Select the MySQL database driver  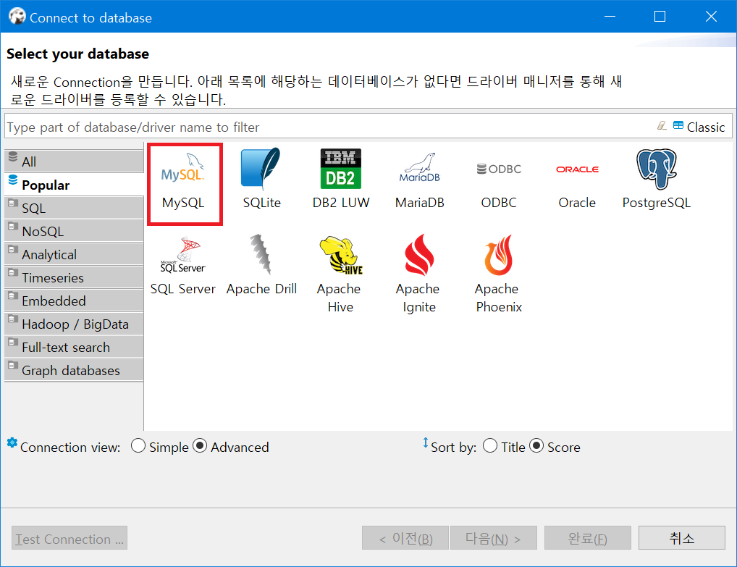click(184, 185)
